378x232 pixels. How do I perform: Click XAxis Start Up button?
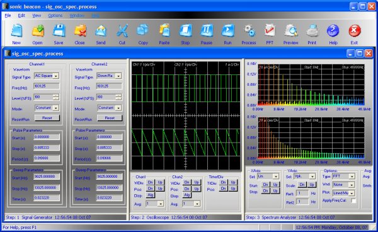[275, 185]
